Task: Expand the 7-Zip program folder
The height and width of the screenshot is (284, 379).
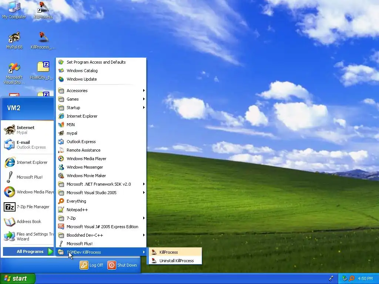Action: point(101,218)
